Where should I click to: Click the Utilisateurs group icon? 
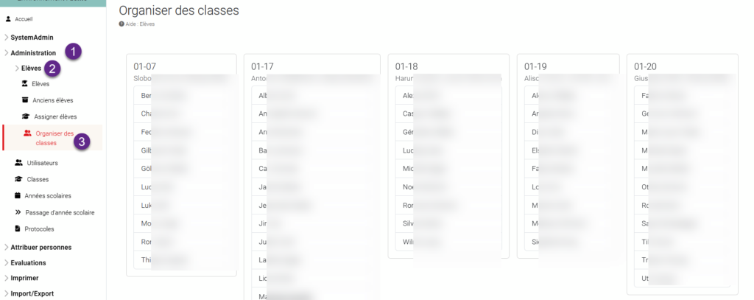pos(18,163)
